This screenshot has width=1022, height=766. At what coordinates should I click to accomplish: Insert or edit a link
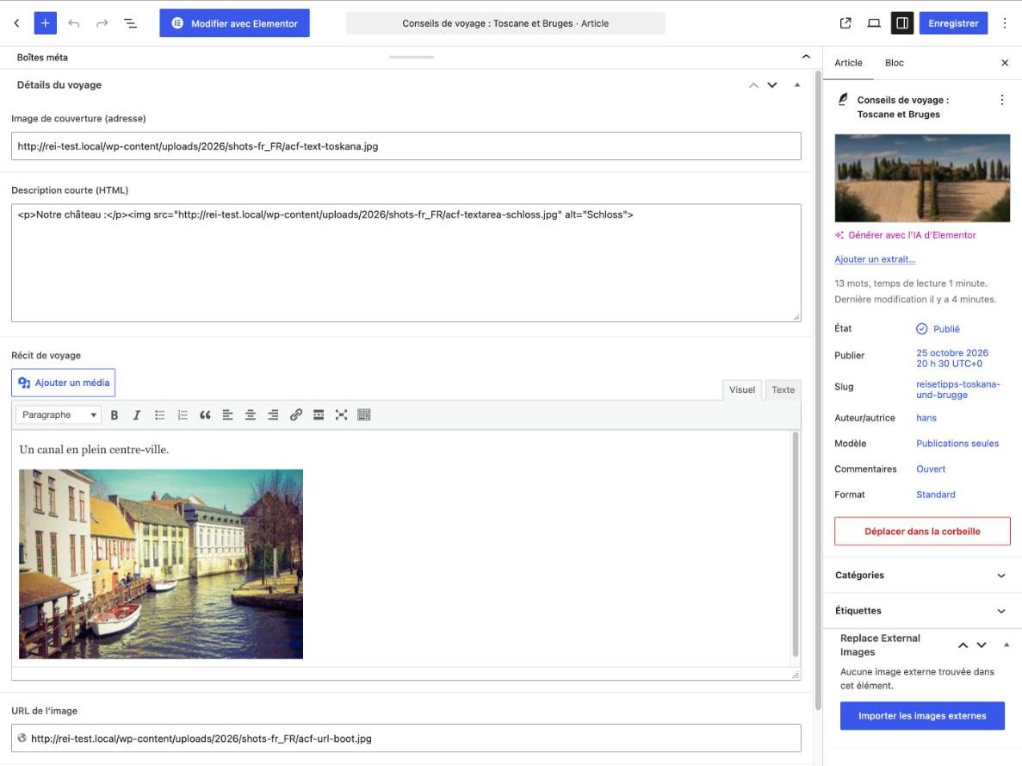296,415
